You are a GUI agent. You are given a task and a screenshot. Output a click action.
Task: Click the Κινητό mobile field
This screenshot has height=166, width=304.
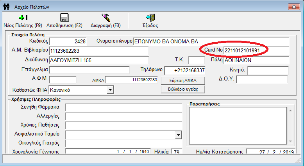pyautogui.click(x=268, y=70)
